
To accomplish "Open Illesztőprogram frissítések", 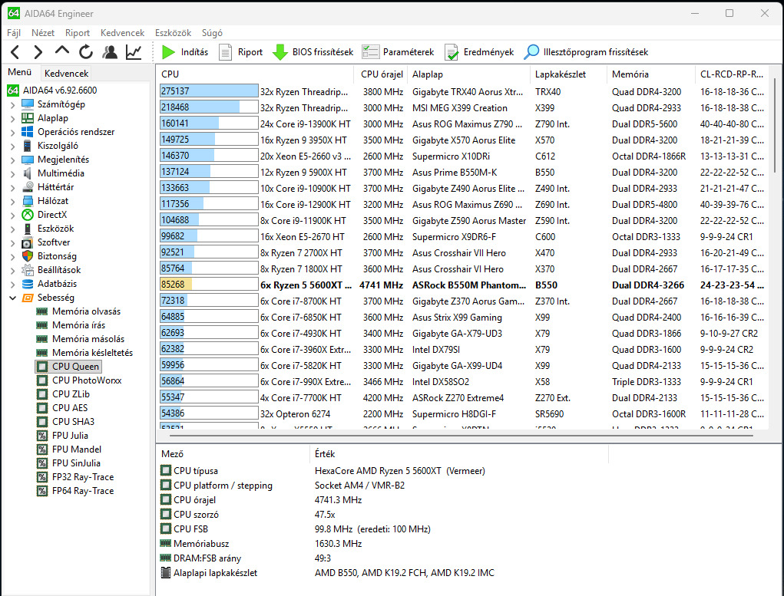I will pyautogui.click(x=585, y=52).
